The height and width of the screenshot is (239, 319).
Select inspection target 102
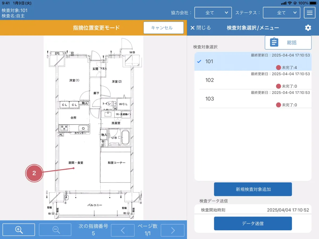[209, 80]
